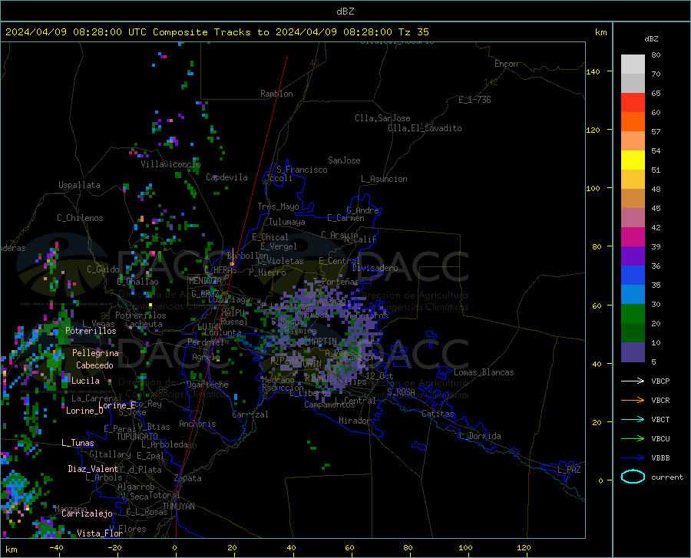This screenshot has width=691, height=558.
Task: Click the white 80 dBZ color swatch
Action: (x=633, y=64)
